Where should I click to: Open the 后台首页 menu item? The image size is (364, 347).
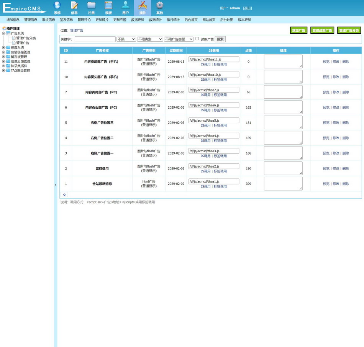click(191, 20)
